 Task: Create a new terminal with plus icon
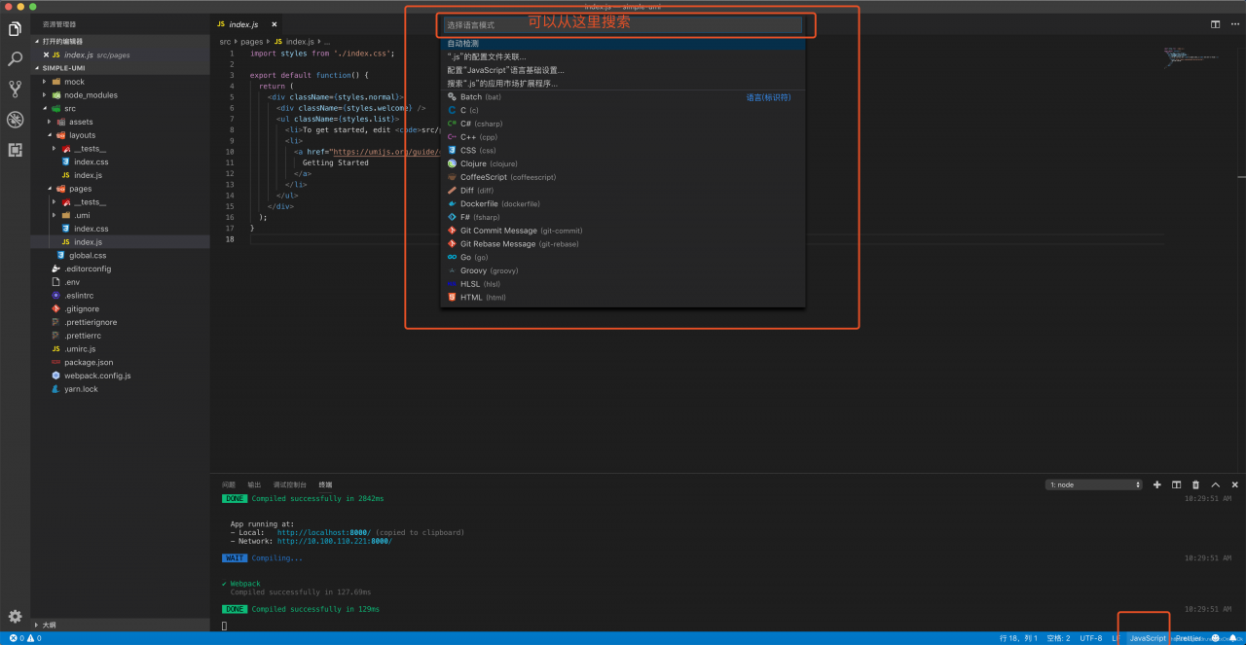[1156, 484]
